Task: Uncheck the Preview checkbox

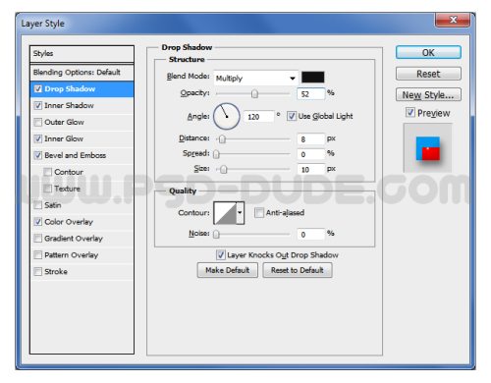Action: point(410,113)
